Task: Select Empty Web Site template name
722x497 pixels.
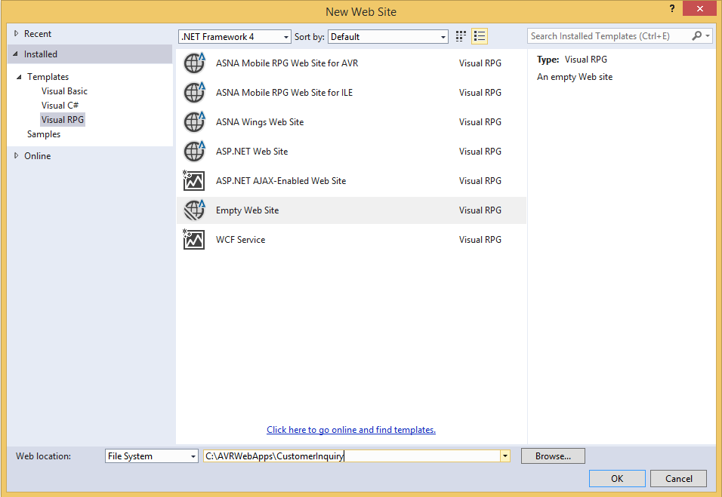Action: (247, 210)
